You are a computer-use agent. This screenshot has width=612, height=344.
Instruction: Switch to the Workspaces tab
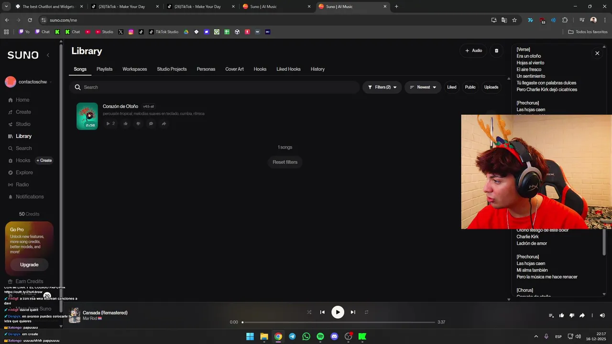(x=135, y=69)
